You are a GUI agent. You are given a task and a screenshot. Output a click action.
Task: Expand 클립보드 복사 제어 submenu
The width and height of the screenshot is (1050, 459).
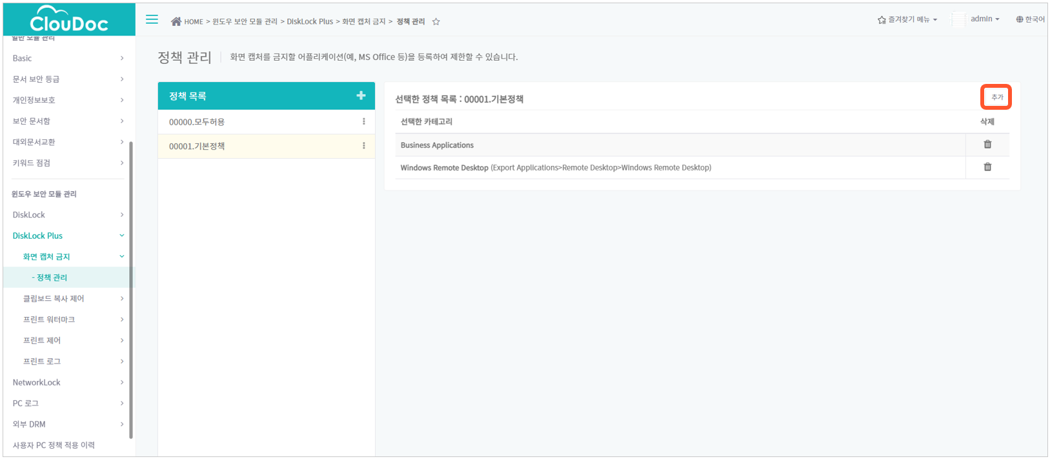[68, 298]
